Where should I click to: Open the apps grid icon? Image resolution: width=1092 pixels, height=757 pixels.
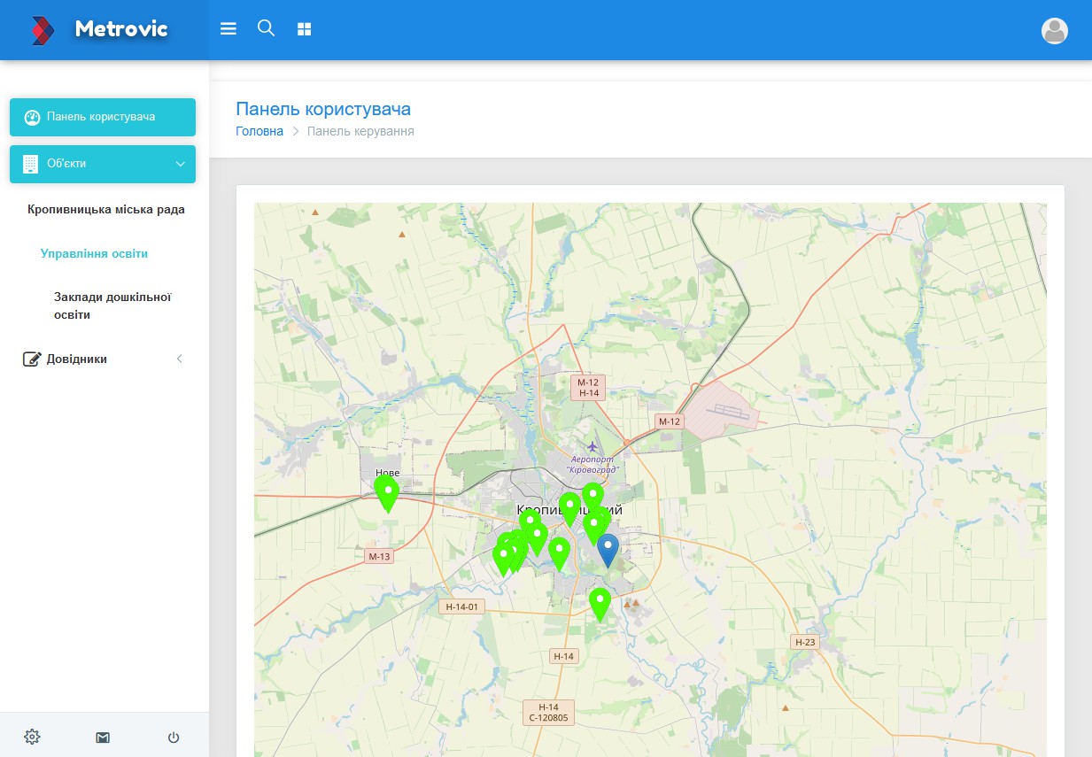point(305,29)
